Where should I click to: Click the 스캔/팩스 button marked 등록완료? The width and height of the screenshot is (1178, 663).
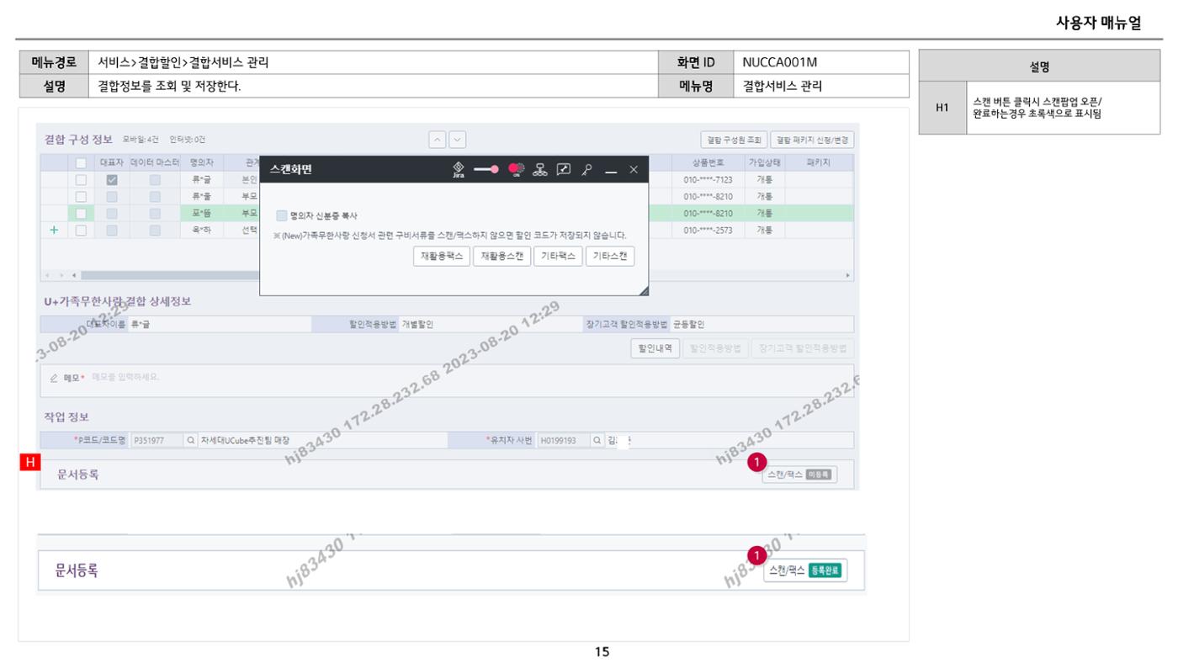pos(805,571)
